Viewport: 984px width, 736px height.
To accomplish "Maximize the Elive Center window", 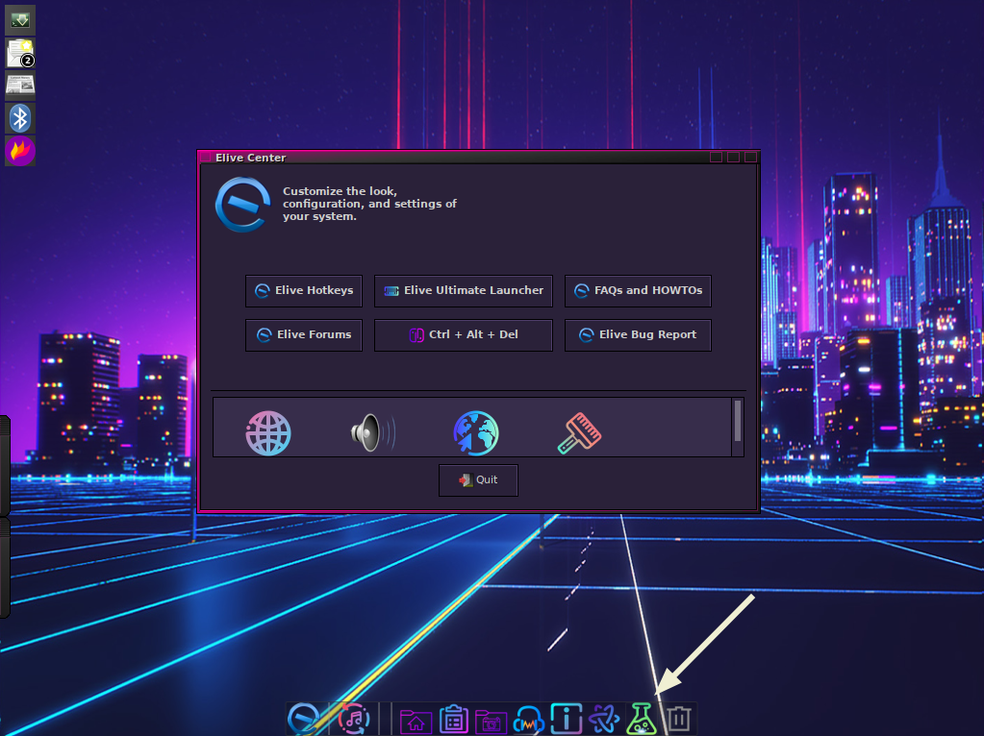I will (733, 157).
